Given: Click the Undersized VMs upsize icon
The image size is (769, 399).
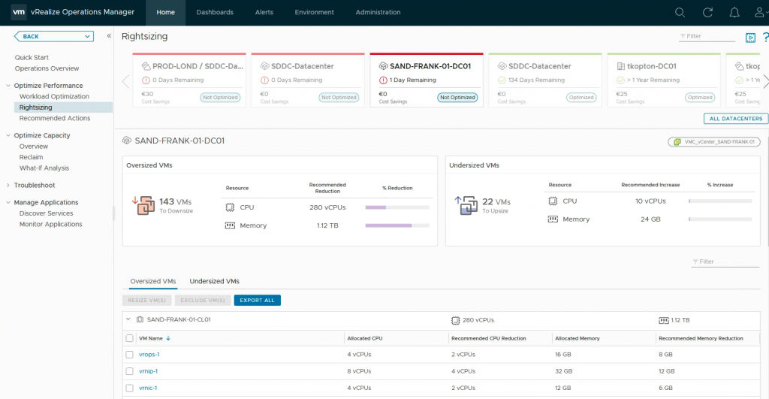Looking at the screenshot, I should pos(466,205).
